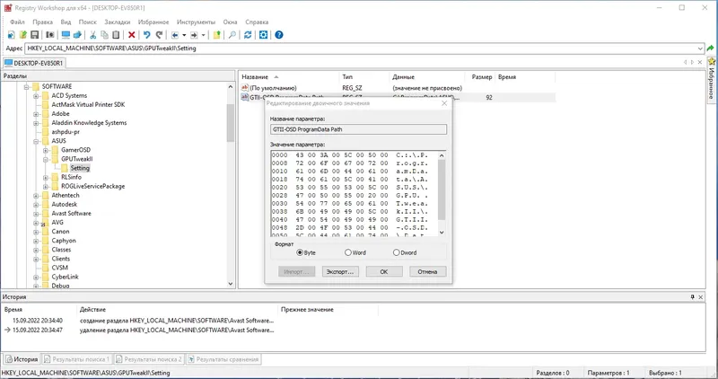Click the copy icon in toolbar
This screenshot has height=379, width=718.
(x=104, y=35)
